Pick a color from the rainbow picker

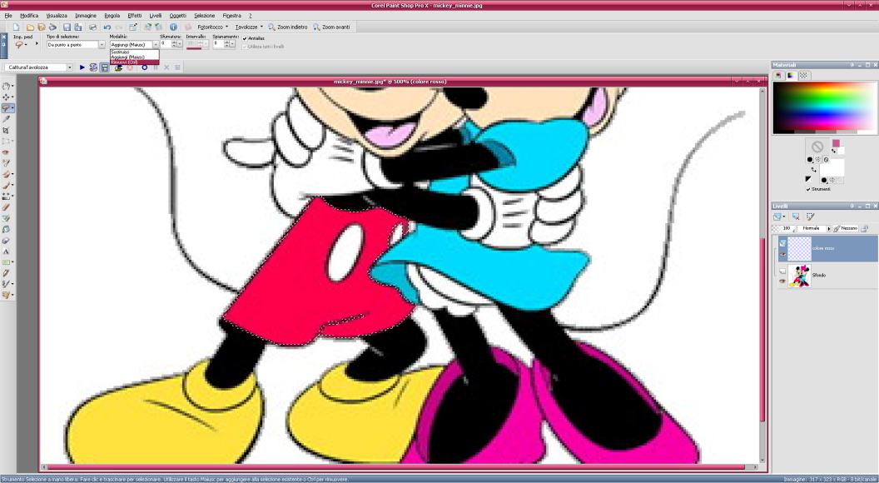(824, 107)
